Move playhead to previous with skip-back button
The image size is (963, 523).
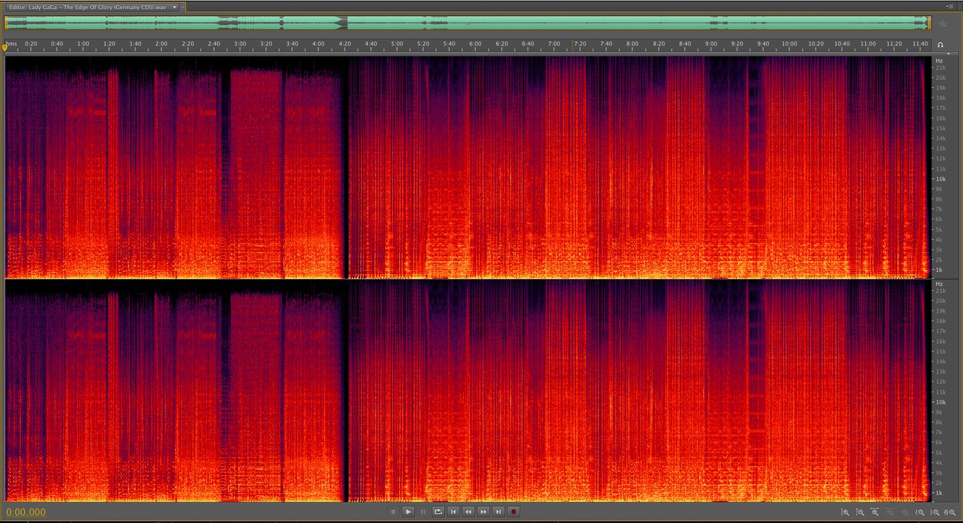pyautogui.click(x=453, y=512)
